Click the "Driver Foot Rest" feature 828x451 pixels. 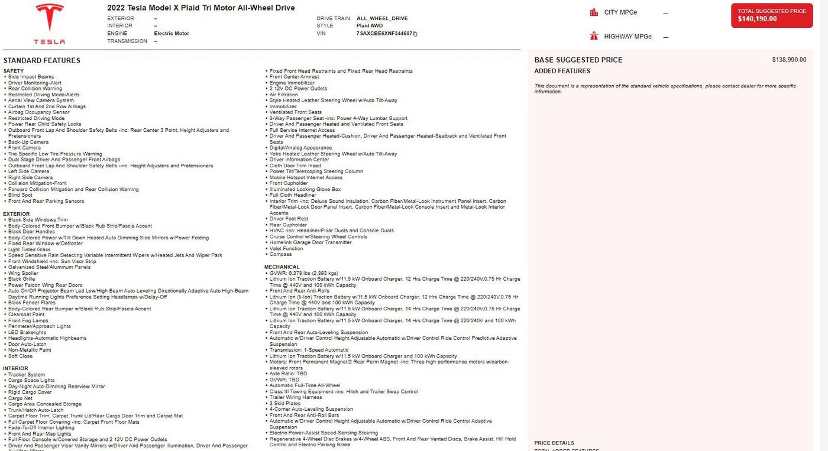coord(289,219)
